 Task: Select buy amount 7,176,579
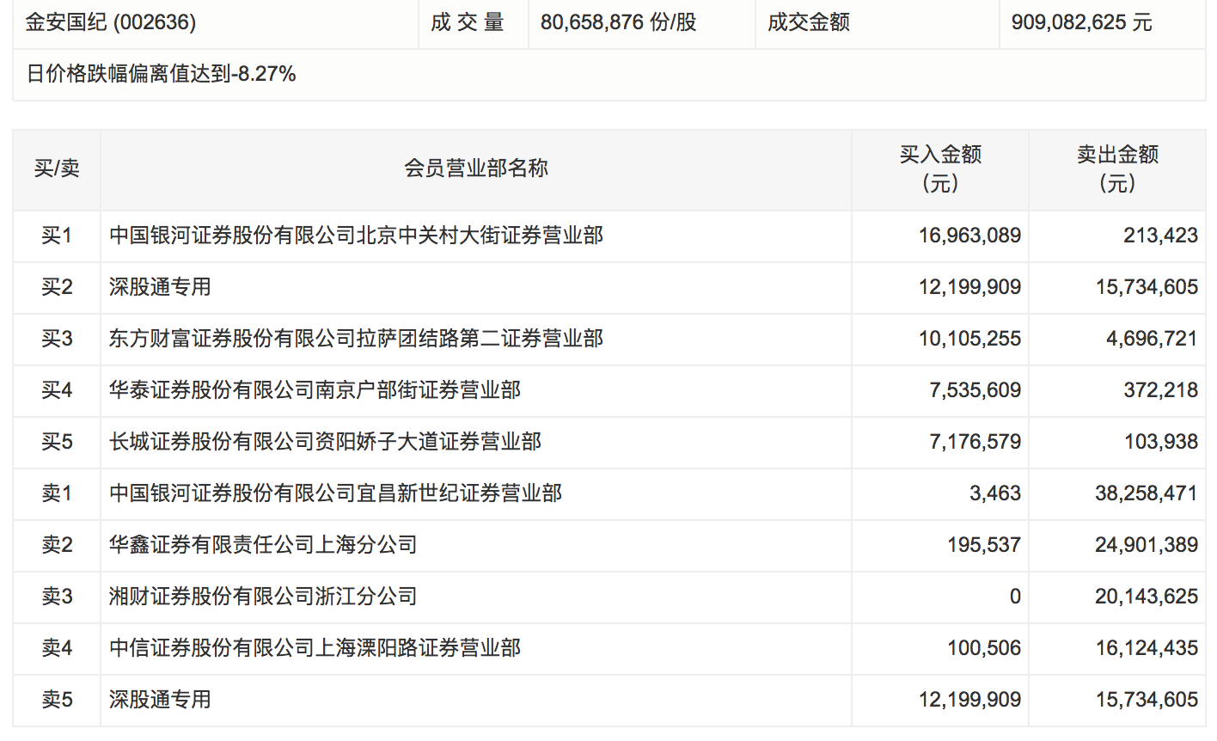(x=975, y=442)
